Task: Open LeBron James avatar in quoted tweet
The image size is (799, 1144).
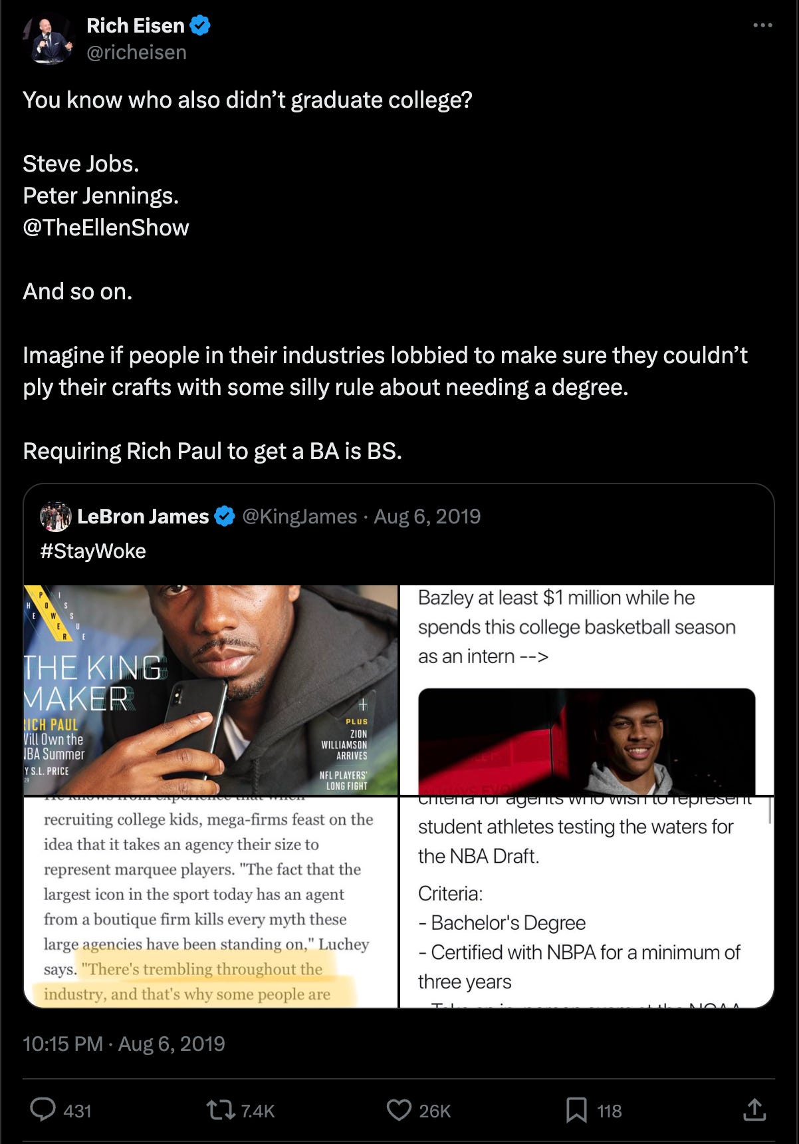Action: [x=56, y=516]
